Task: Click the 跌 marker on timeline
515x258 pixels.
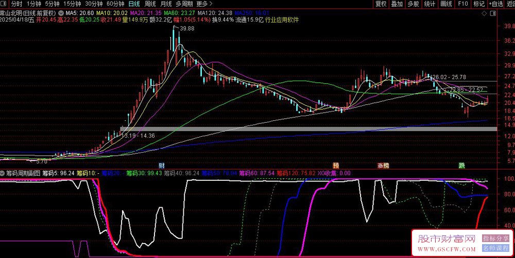Action: click(x=462, y=165)
